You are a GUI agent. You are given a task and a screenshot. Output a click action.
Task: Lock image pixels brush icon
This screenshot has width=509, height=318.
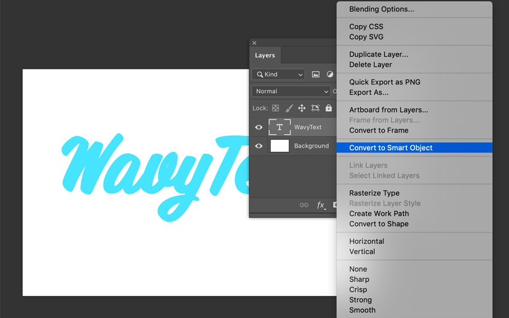289,108
